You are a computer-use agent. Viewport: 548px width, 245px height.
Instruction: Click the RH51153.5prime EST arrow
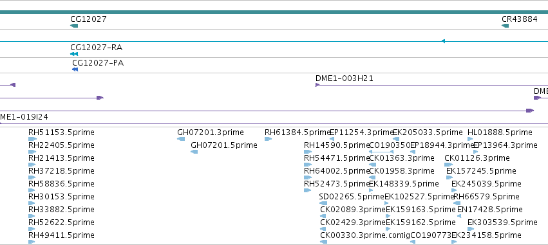point(32,139)
